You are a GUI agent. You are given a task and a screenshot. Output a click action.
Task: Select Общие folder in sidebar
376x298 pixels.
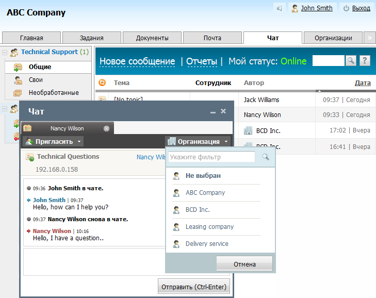(x=48, y=67)
